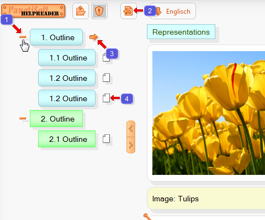This screenshot has height=220, width=265.
Task: Click the PanotiSoft HelpReader logo button
Action: (x=33, y=11)
